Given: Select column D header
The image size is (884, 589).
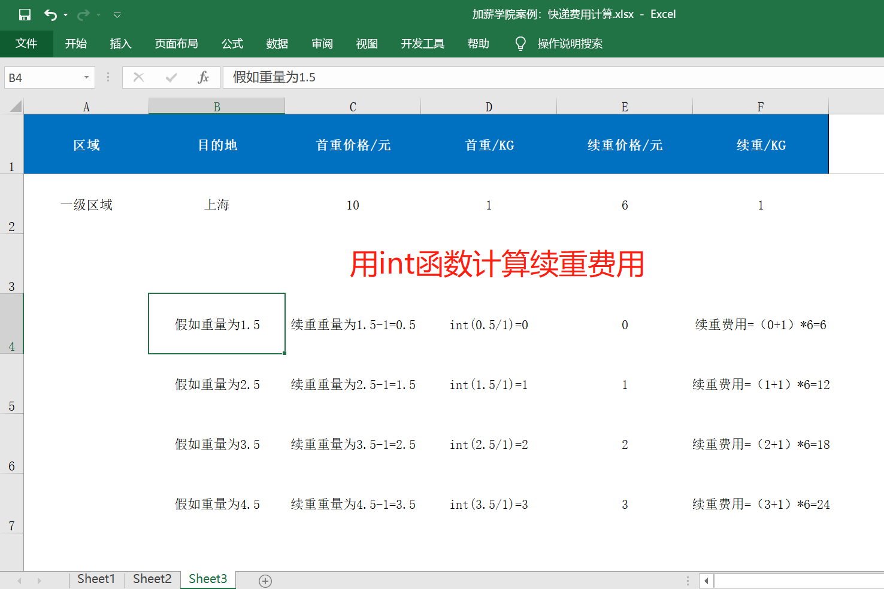Looking at the screenshot, I should (489, 107).
